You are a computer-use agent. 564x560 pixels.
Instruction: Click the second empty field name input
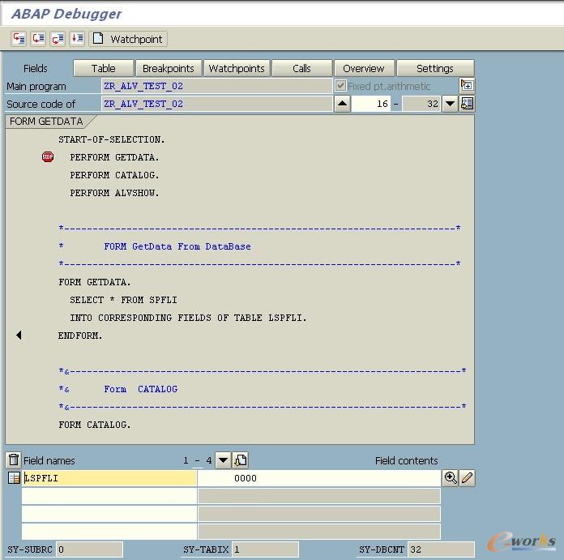click(x=109, y=514)
